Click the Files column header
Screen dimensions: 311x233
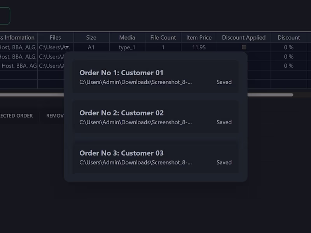(55, 37)
